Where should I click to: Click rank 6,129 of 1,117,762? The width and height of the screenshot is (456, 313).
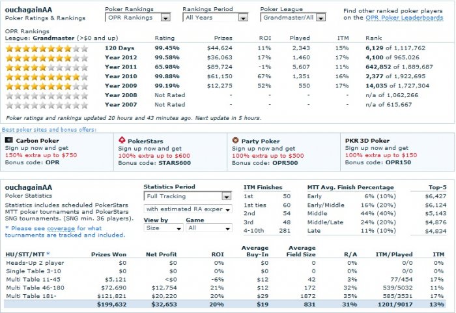click(x=395, y=48)
